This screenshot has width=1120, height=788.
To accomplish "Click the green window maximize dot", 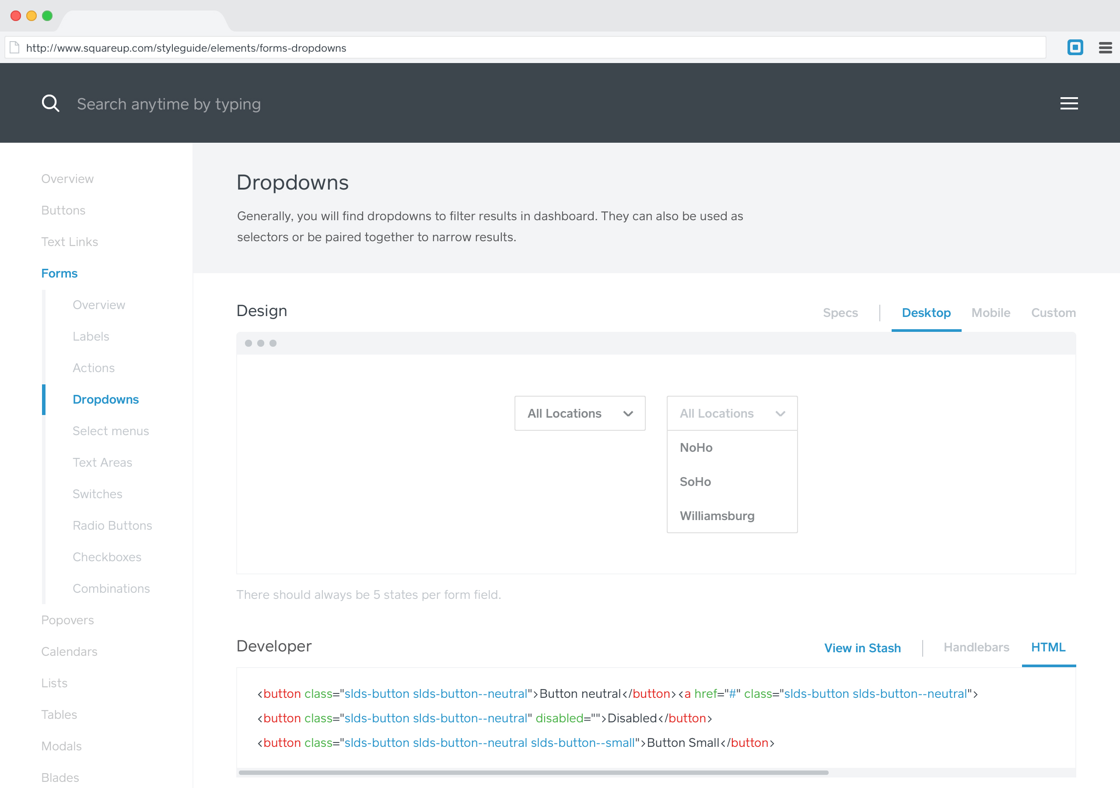I will tap(47, 16).
